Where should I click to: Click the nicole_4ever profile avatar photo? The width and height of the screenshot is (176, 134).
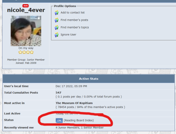pos(26,31)
